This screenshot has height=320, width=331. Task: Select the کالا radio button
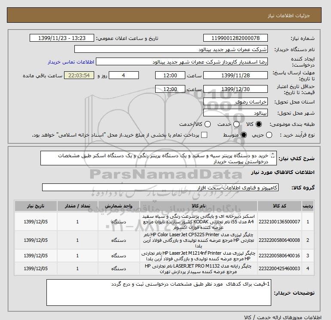[x=259, y=124]
